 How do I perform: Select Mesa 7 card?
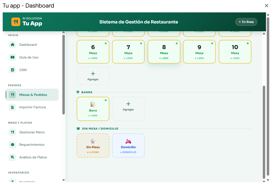pyautogui.click(x=128, y=52)
